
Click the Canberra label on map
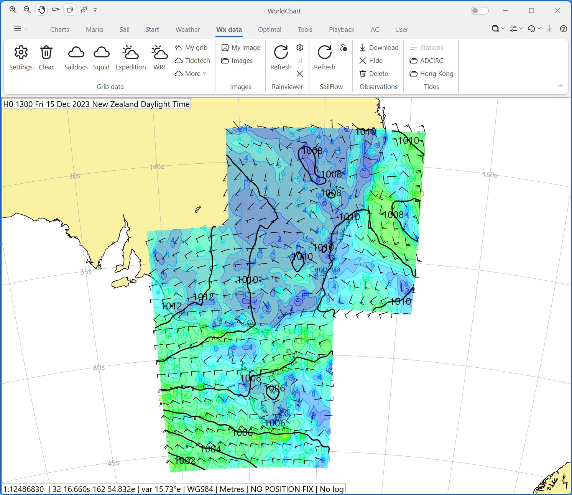click(x=325, y=269)
